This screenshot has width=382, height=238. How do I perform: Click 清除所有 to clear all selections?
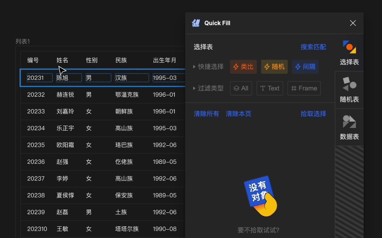point(206,114)
